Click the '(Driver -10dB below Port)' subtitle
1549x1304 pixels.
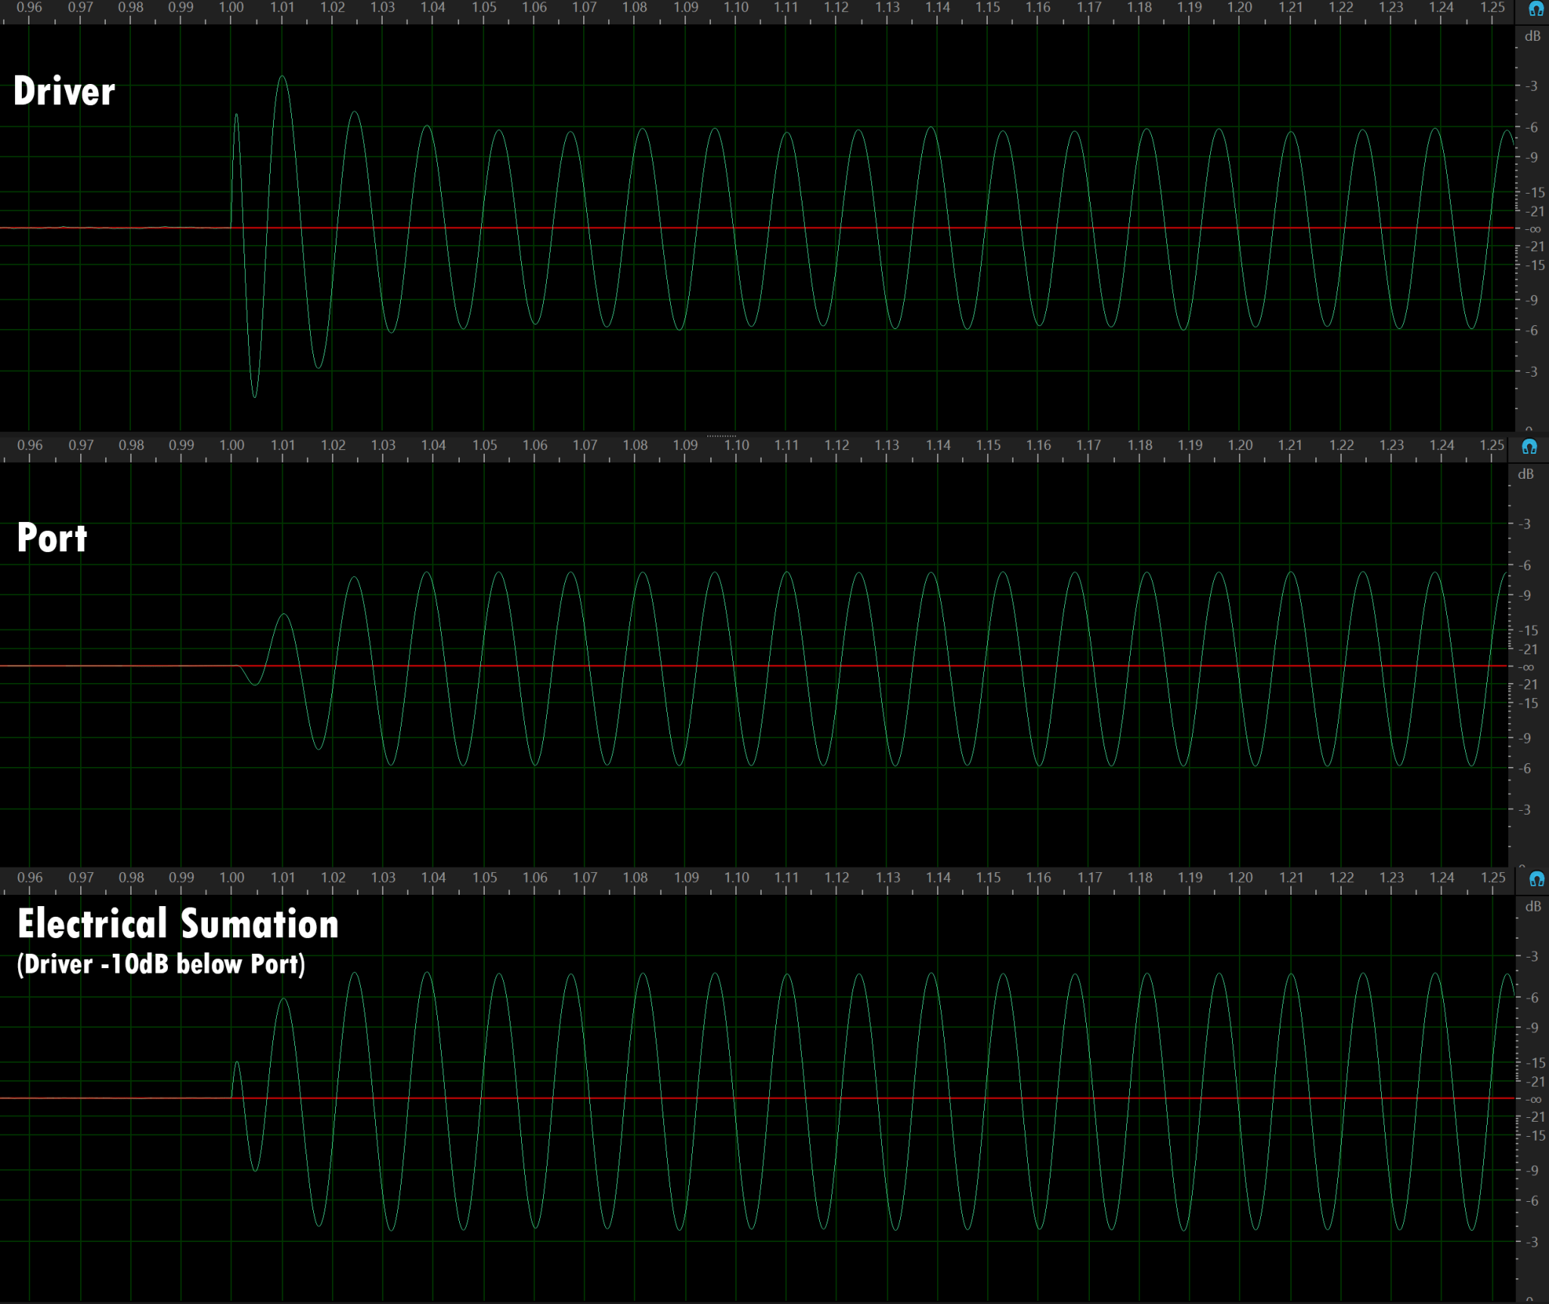point(161,964)
